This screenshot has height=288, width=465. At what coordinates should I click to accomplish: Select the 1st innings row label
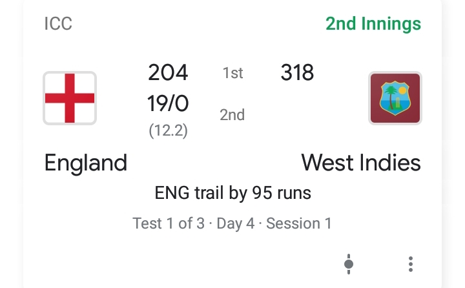pyautogui.click(x=232, y=74)
